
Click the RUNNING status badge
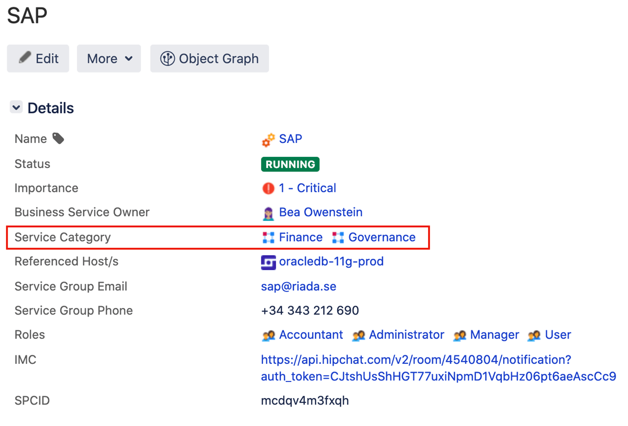coord(290,164)
